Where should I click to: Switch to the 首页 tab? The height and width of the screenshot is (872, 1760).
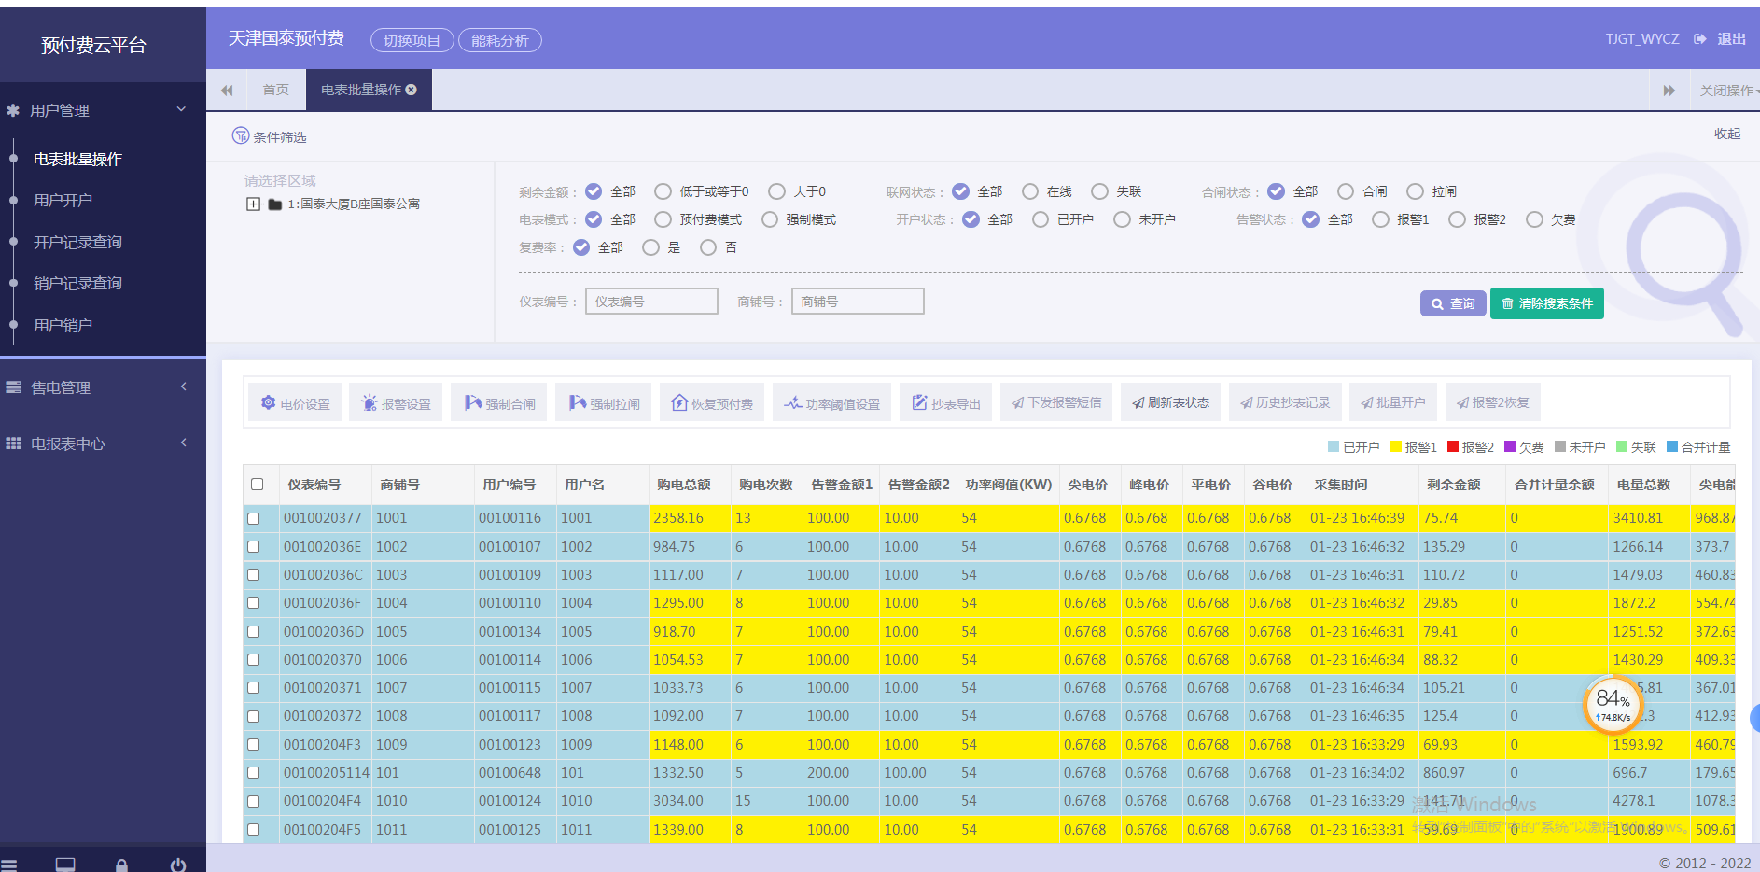[x=275, y=90]
